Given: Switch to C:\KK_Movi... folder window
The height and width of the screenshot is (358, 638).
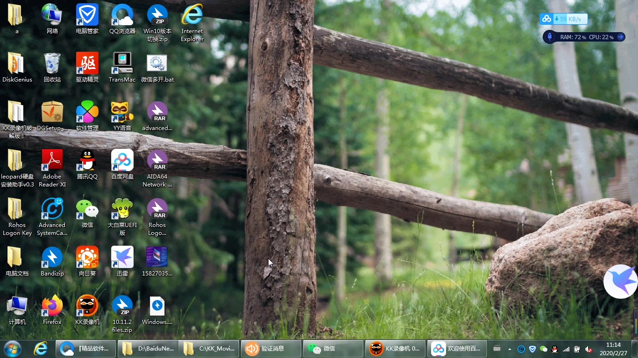Looking at the screenshot, I should pos(209,348).
